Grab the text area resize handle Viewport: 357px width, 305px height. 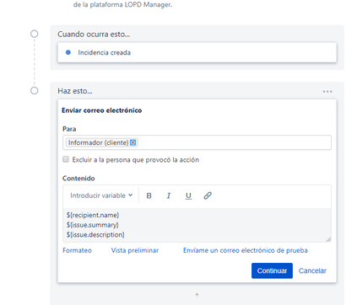pos(328,239)
